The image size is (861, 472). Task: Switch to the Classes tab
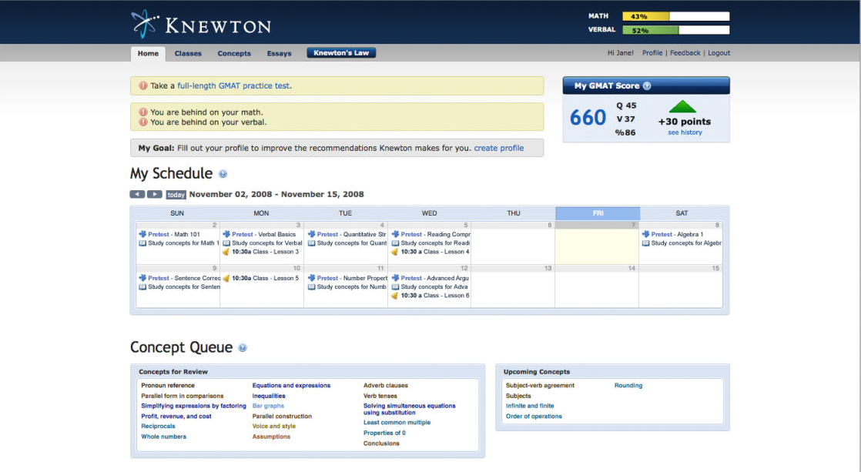(188, 54)
